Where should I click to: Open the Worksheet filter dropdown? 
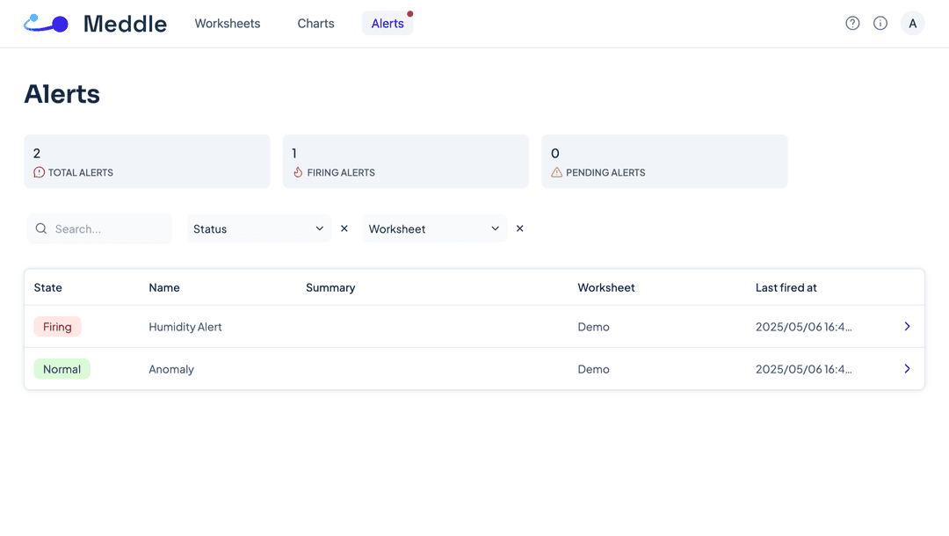click(x=434, y=228)
